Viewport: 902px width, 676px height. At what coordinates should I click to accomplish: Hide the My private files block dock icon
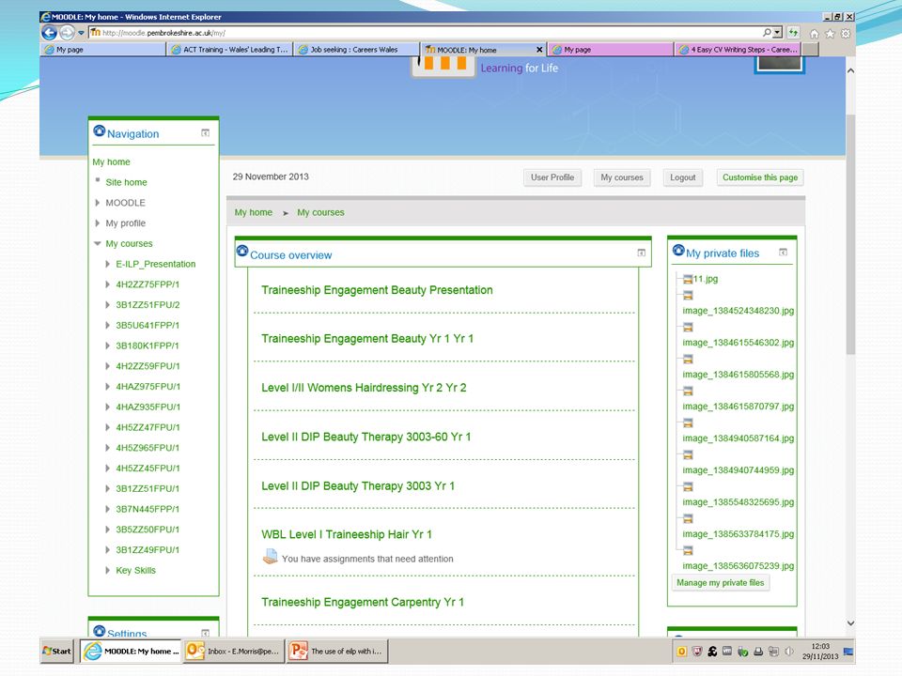click(x=783, y=252)
